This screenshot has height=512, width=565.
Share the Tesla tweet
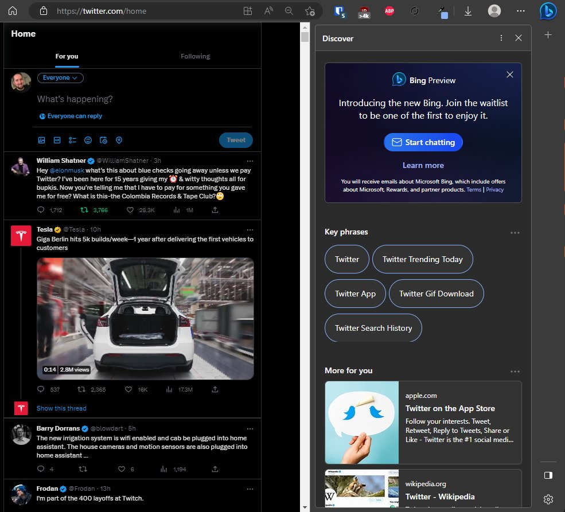(215, 389)
